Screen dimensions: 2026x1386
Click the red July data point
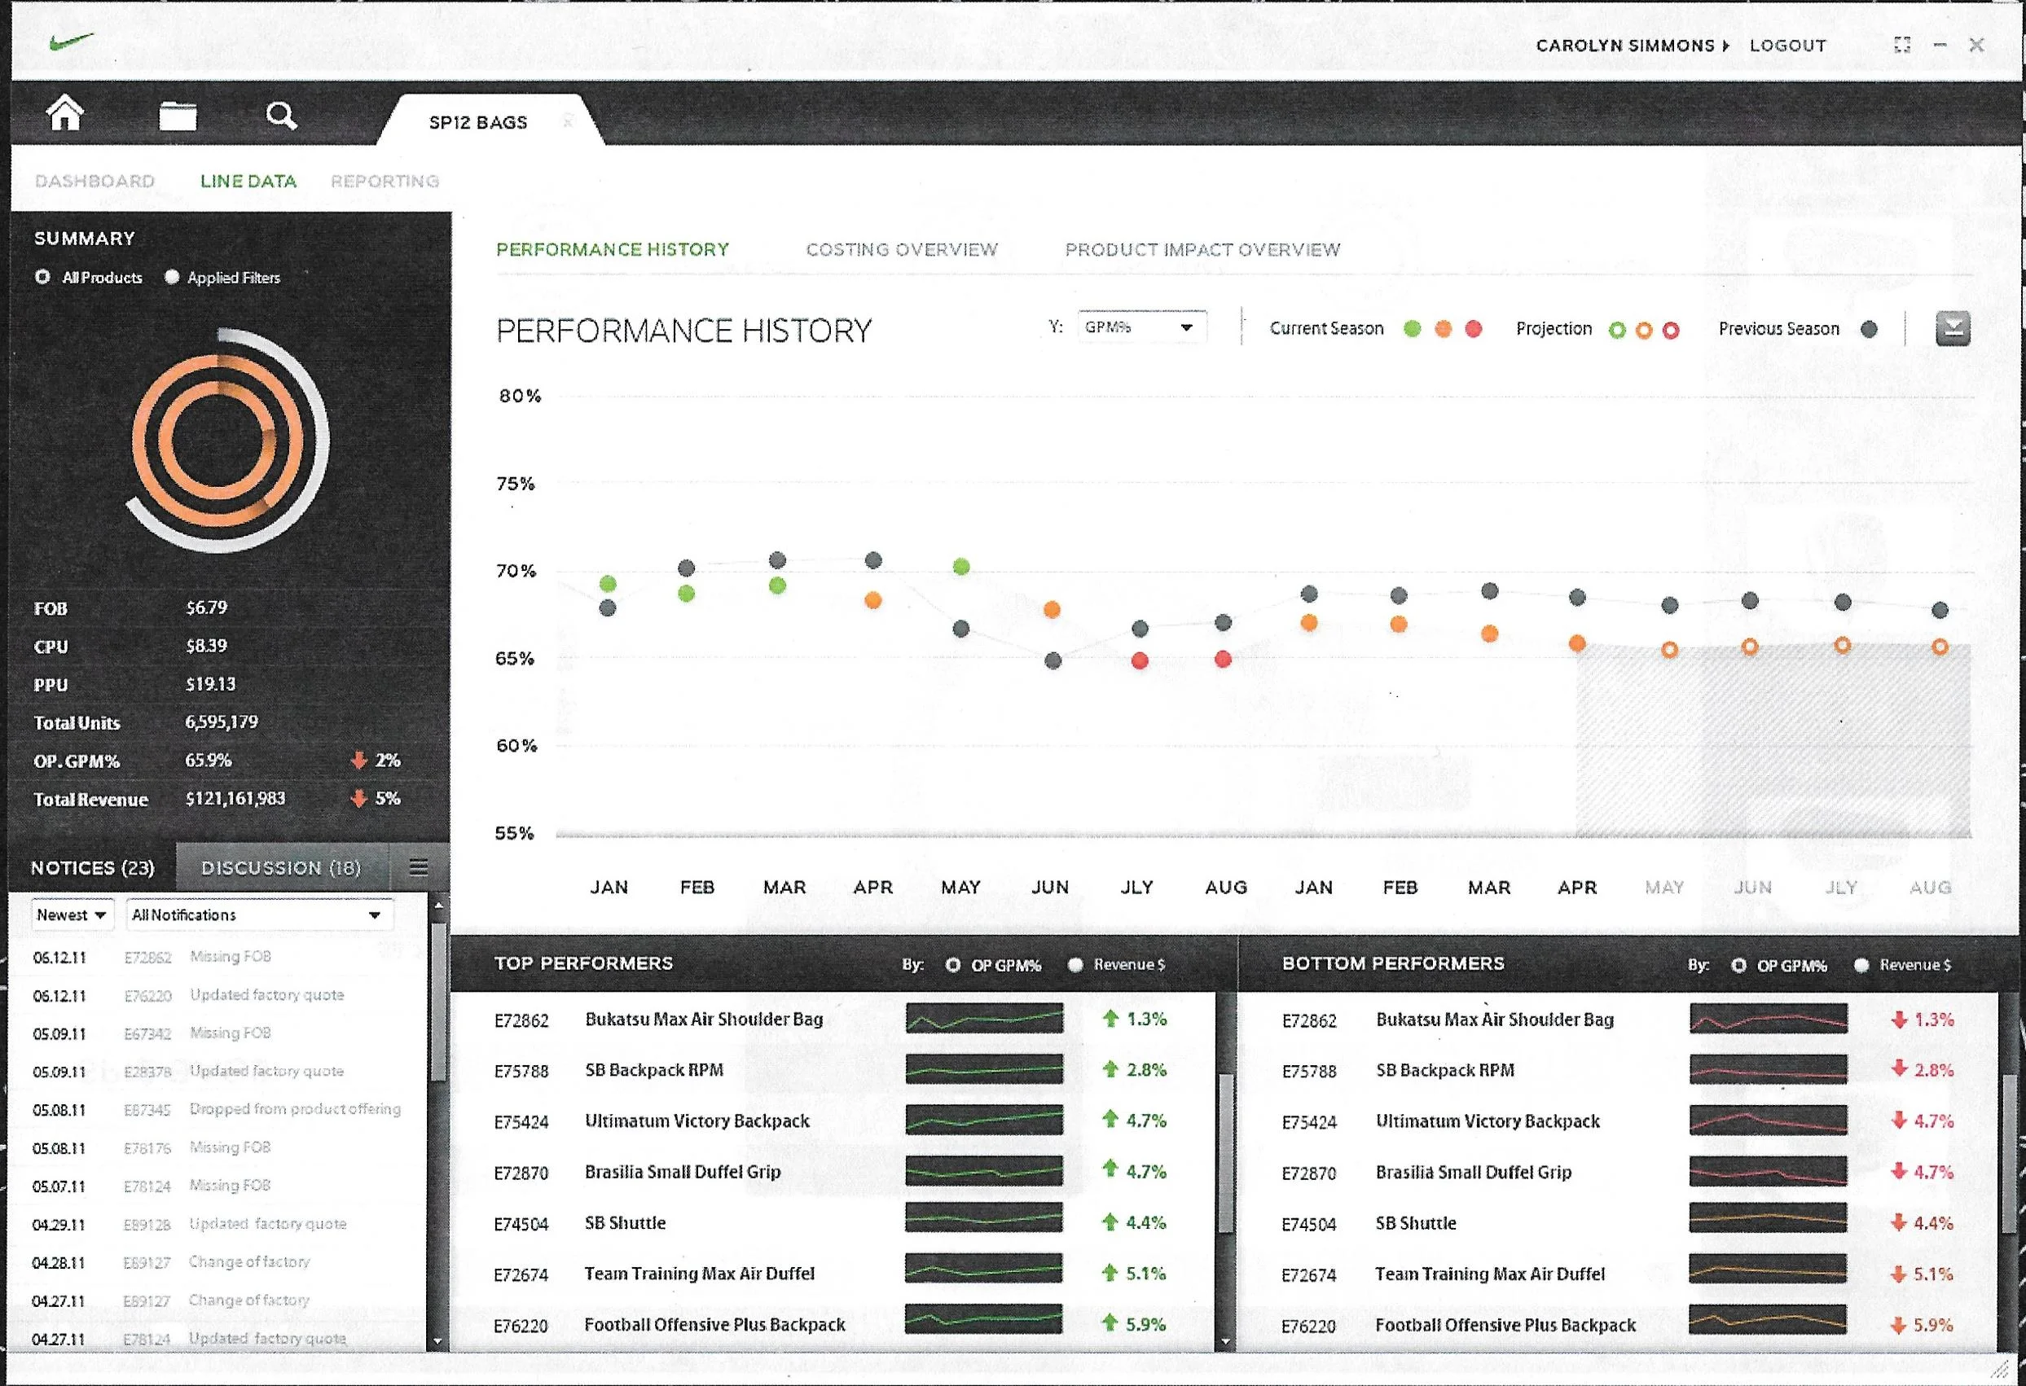(1139, 660)
